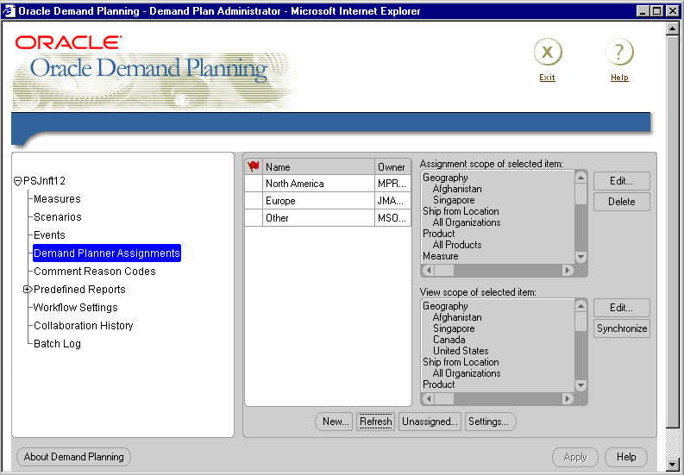This screenshot has width=684, height=475.
Task: Click browser window scroll up arrow
Action: click(672, 29)
